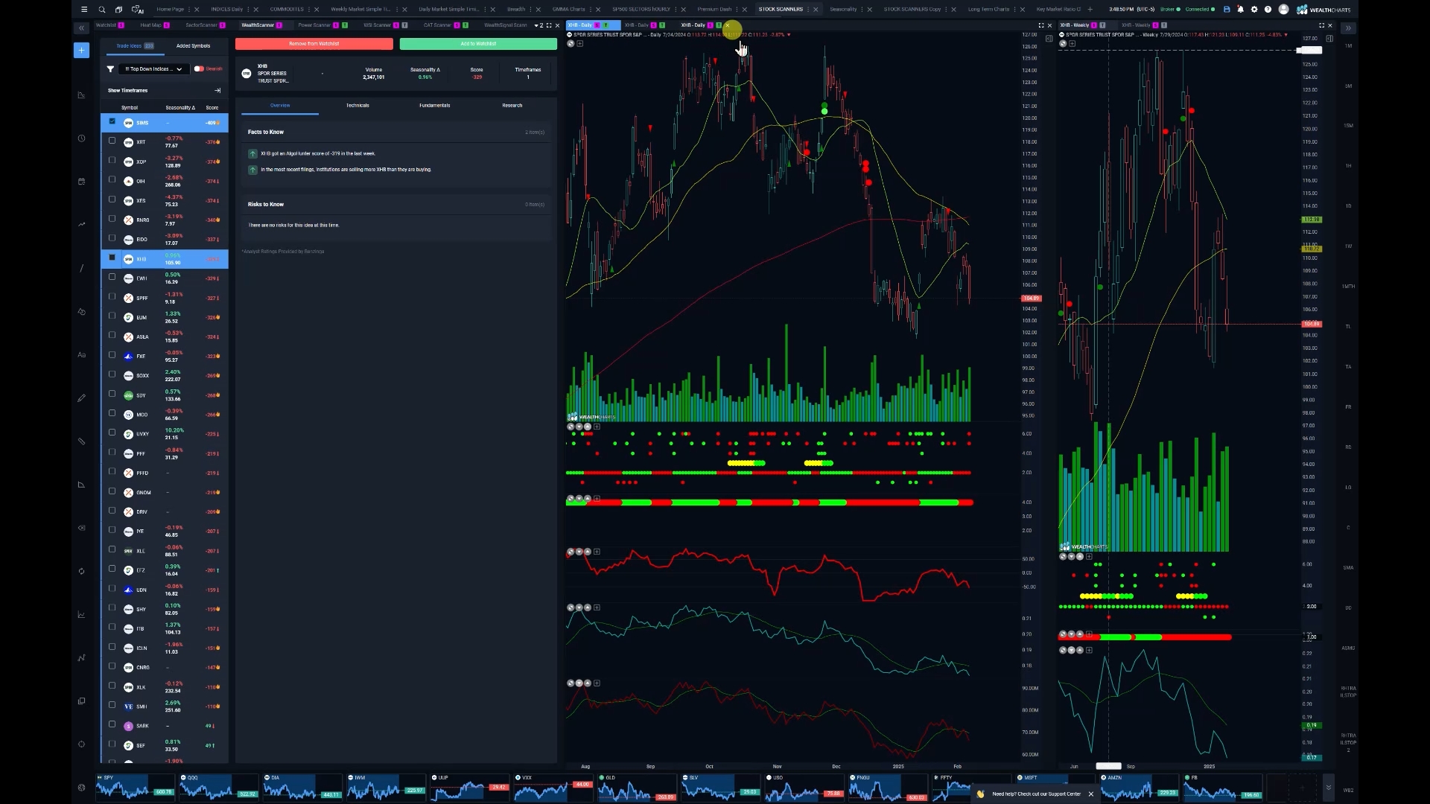Open the GLD mini chart in footer
This screenshot has height=804, width=1430.
(637, 787)
